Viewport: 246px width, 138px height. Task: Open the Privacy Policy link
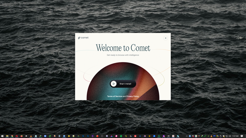click(132, 96)
